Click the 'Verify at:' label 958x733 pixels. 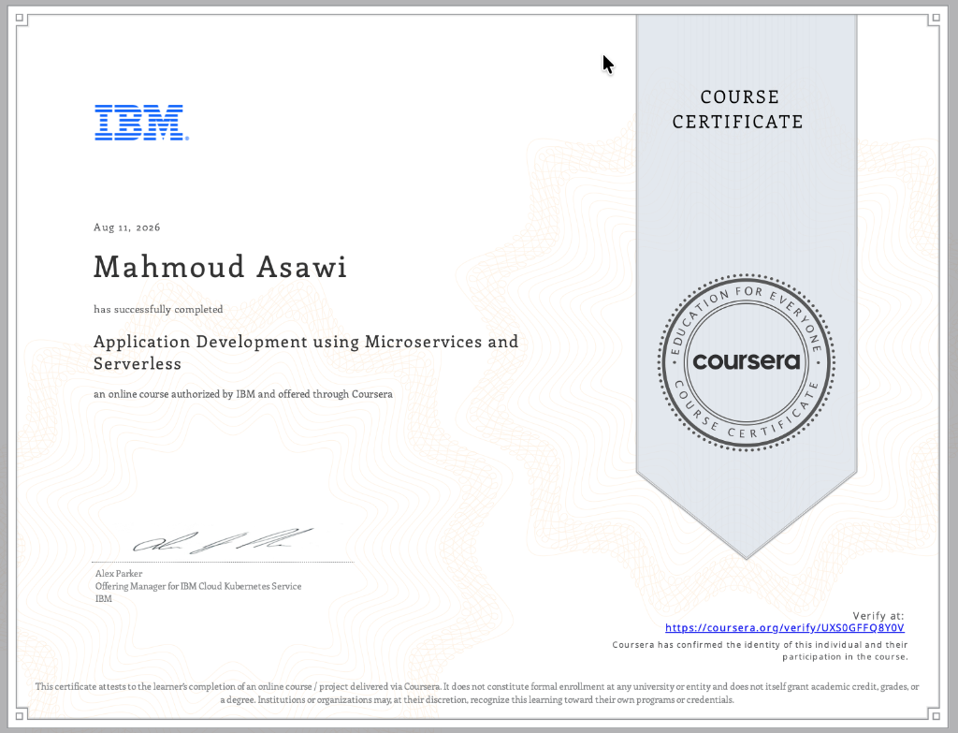[878, 616]
